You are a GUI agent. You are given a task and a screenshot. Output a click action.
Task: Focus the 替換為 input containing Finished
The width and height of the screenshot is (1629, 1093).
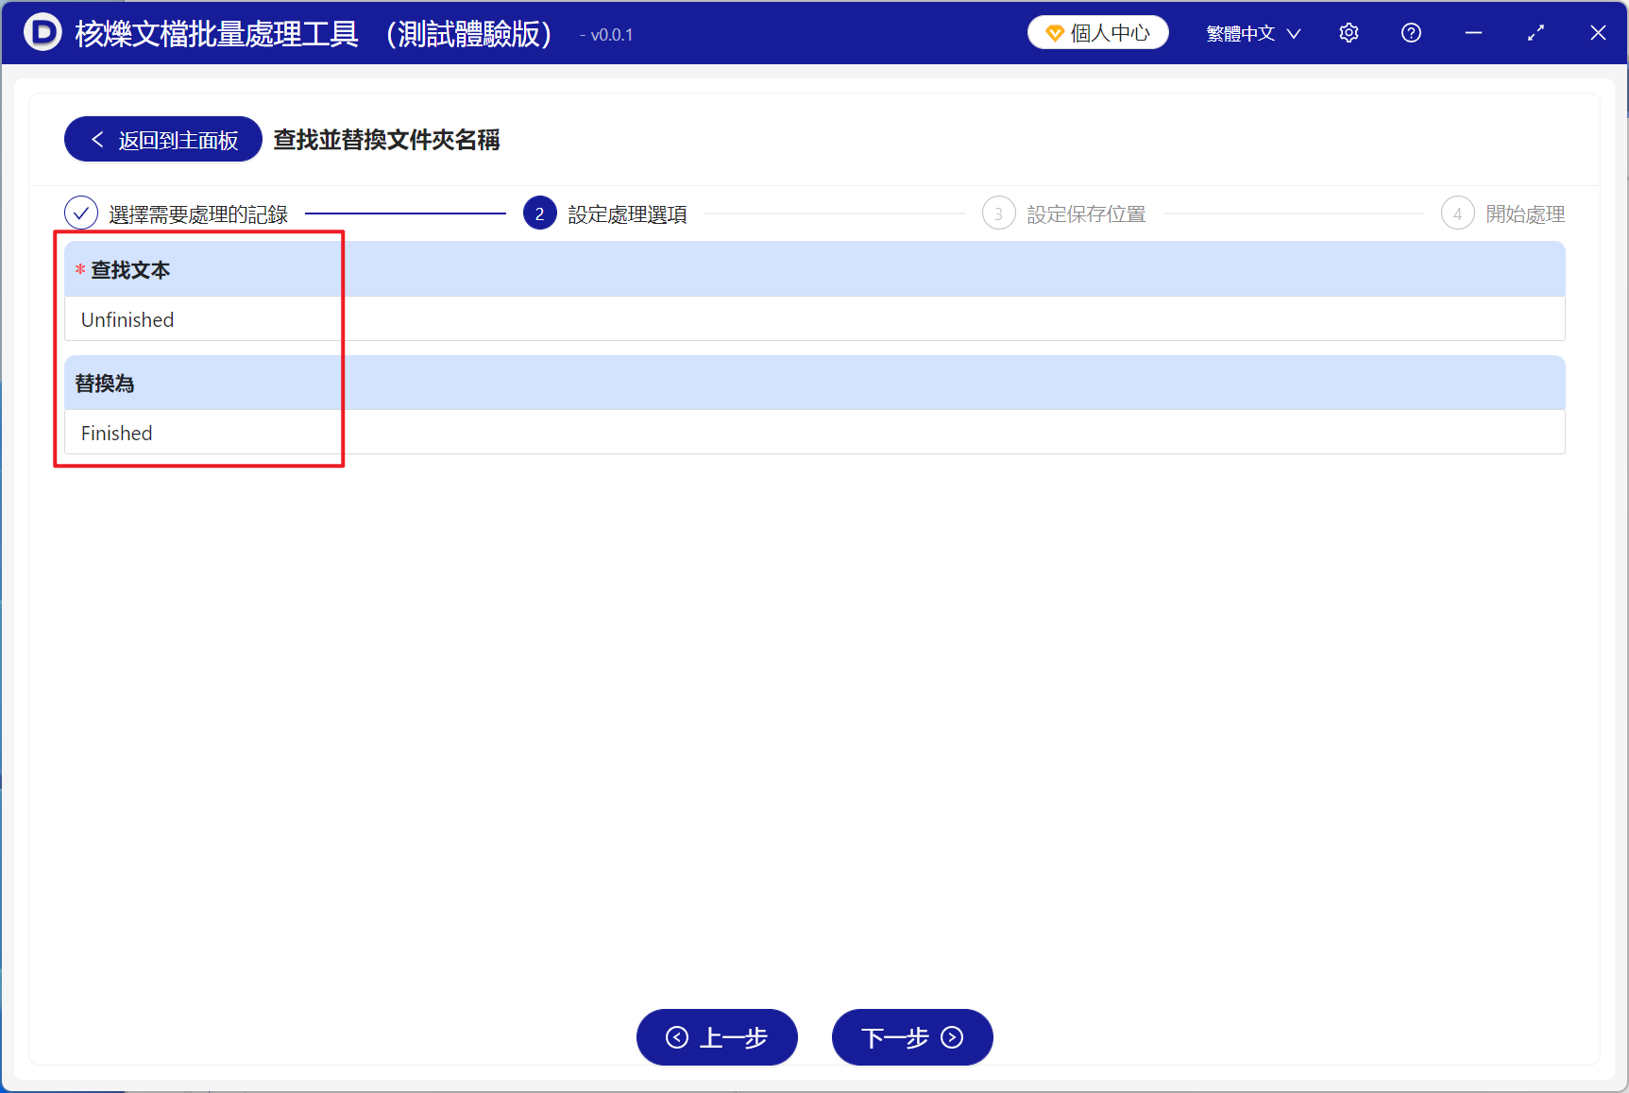click(x=814, y=433)
